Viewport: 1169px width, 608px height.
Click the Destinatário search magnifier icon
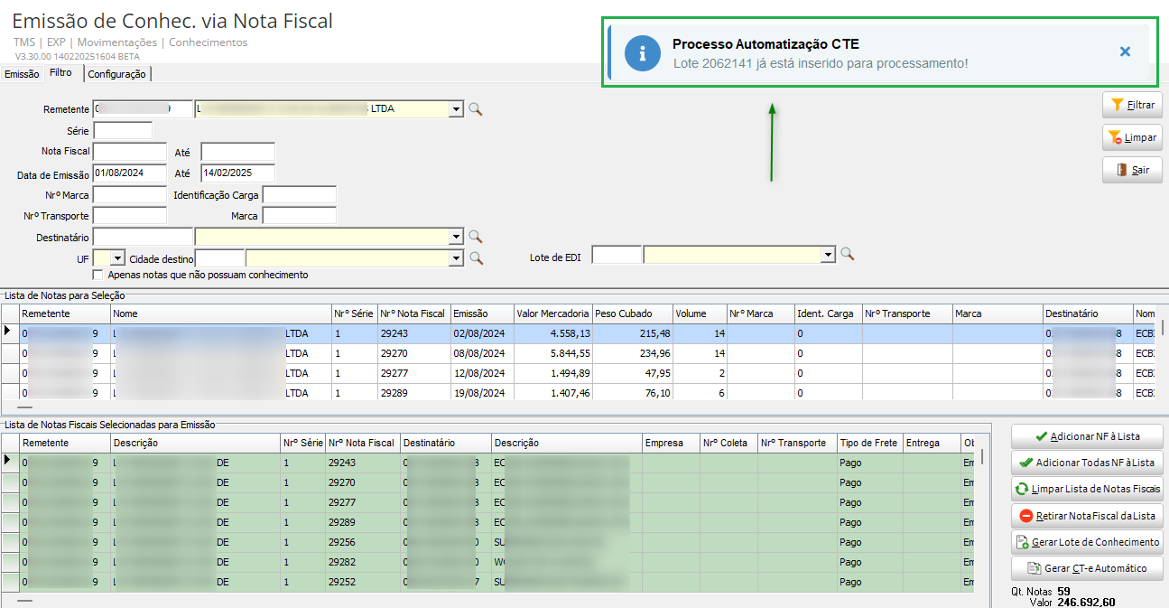[476, 237]
